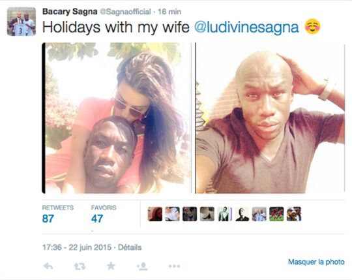Favorite the tweet with the star icon

111,266
